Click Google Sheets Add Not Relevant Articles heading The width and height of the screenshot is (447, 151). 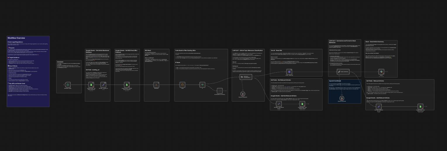pos(284,96)
